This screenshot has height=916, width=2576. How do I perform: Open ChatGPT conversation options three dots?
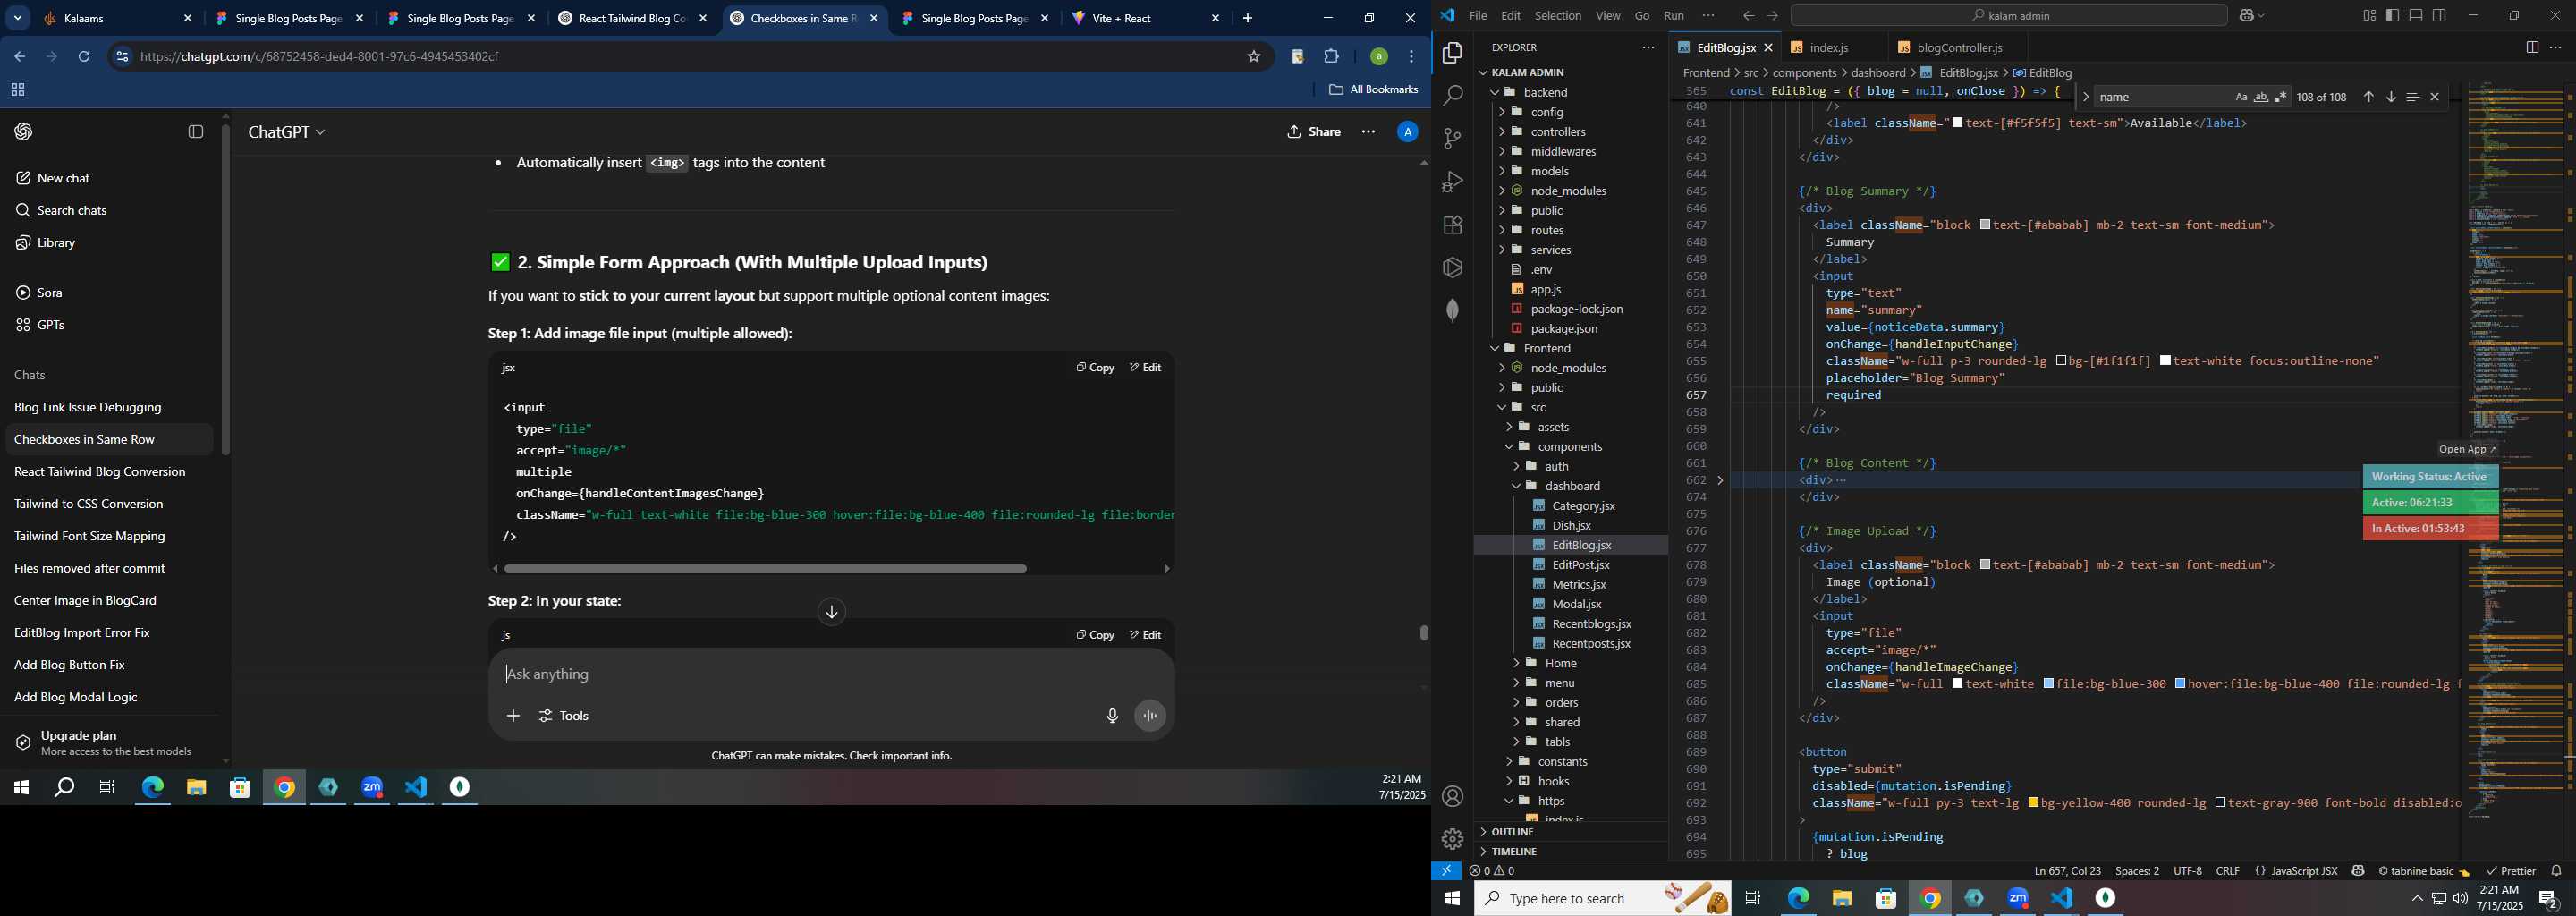pyautogui.click(x=1368, y=132)
